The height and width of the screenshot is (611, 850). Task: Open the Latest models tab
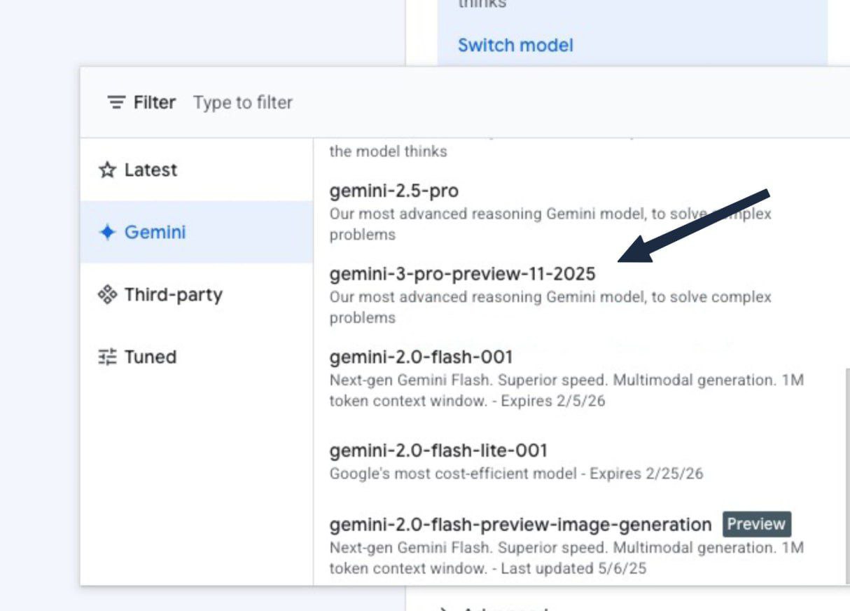point(150,170)
